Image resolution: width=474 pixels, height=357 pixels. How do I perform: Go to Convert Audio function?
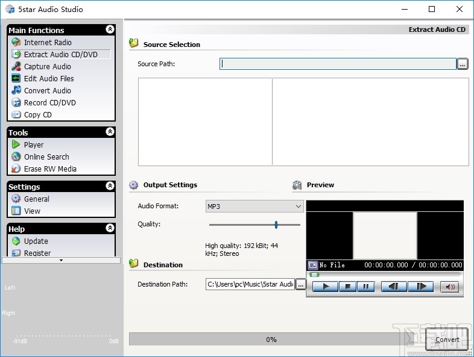point(48,90)
